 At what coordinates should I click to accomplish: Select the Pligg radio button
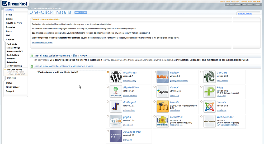201,87
